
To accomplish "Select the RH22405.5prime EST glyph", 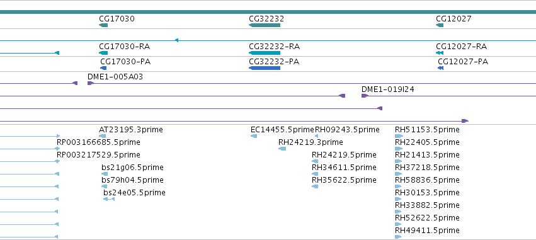I will click(x=399, y=149).
